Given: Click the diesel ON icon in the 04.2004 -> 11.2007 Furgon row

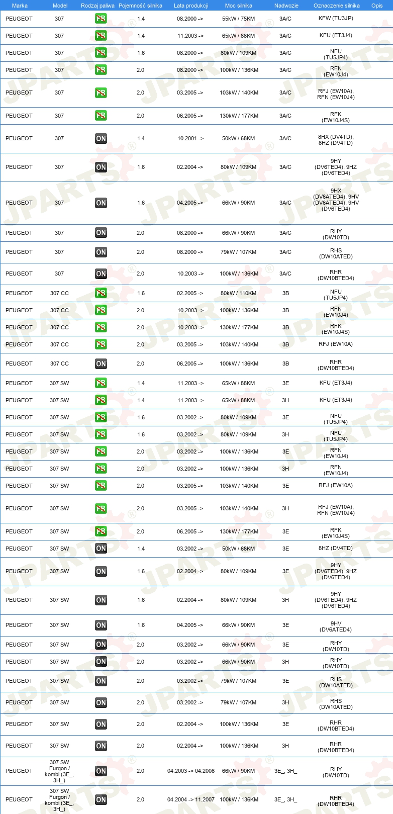Looking at the screenshot, I should click(x=101, y=799).
